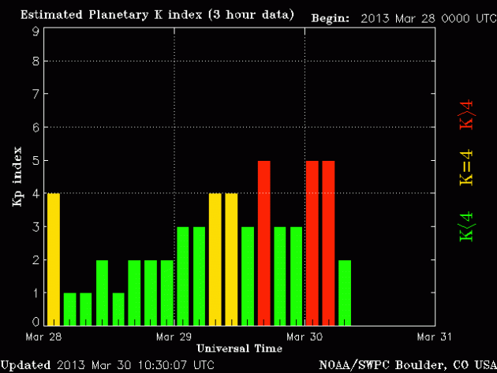Select the first red bar after Mar 30
The height and width of the screenshot is (373, 497).
point(312,242)
